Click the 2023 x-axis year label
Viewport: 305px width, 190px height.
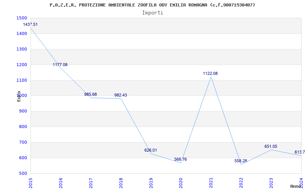(271, 183)
